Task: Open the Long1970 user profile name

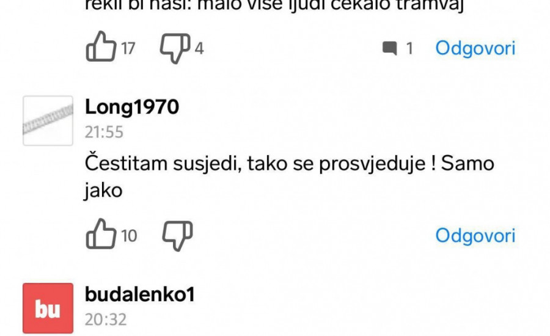Action: point(132,107)
